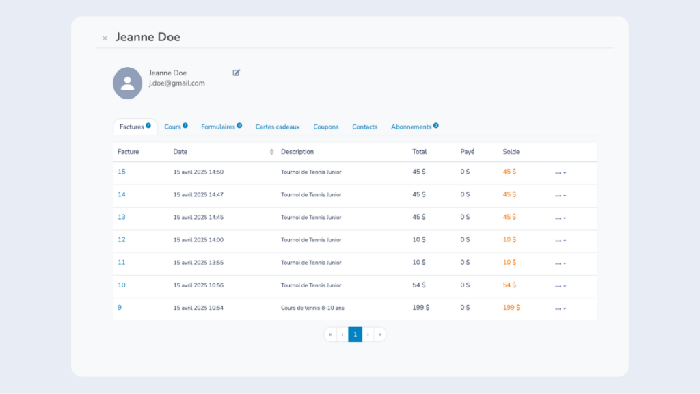Click the Description column header
This screenshot has width=700, height=394.
[x=297, y=152]
